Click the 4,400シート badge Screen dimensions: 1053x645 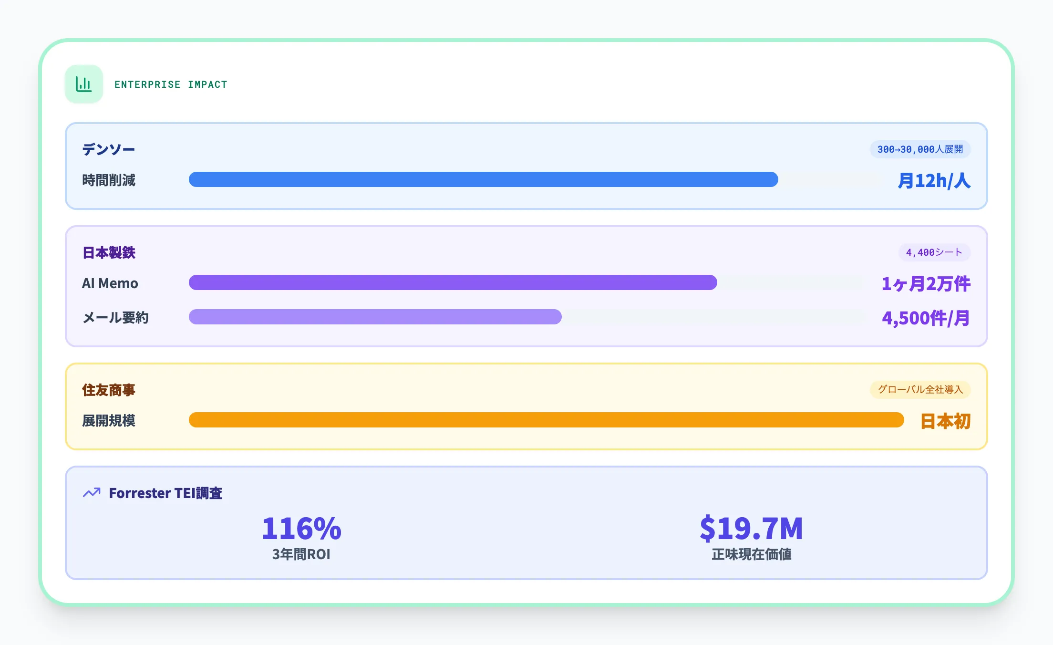pyautogui.click(x=934, y=252)
